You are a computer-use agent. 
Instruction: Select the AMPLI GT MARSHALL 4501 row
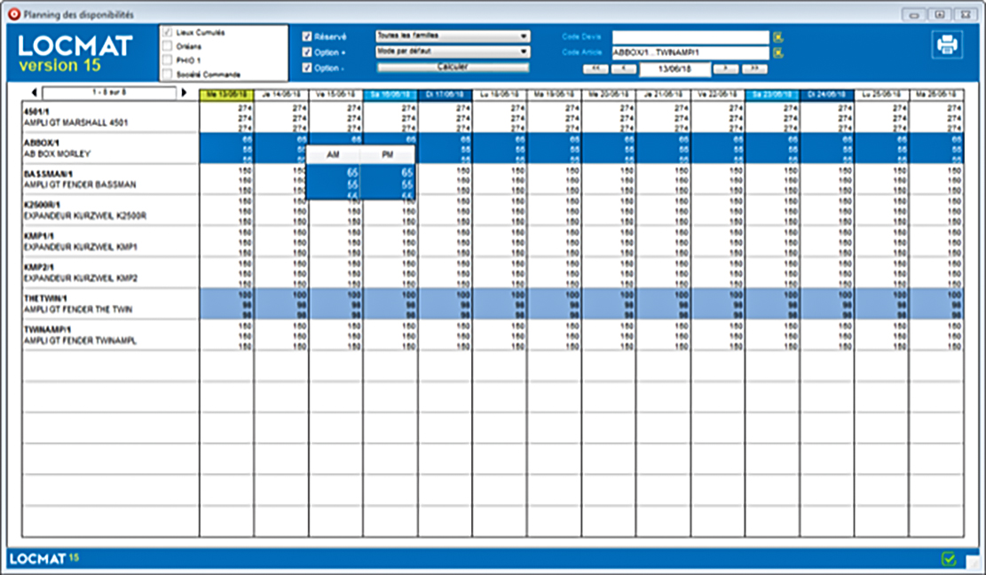click(111, 117)
